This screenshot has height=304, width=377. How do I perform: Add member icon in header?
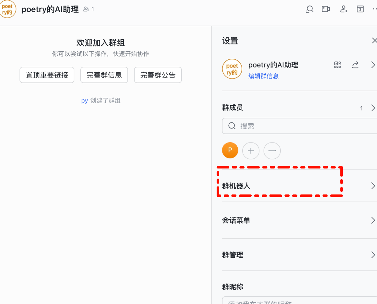click(x=344, y=9)
